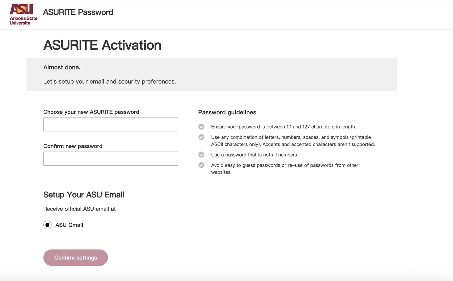The height and width of the screenshot is (281, 453).
Task: Click the checkmark beside the not-all-numbers guideline
Action: [201, 155]
